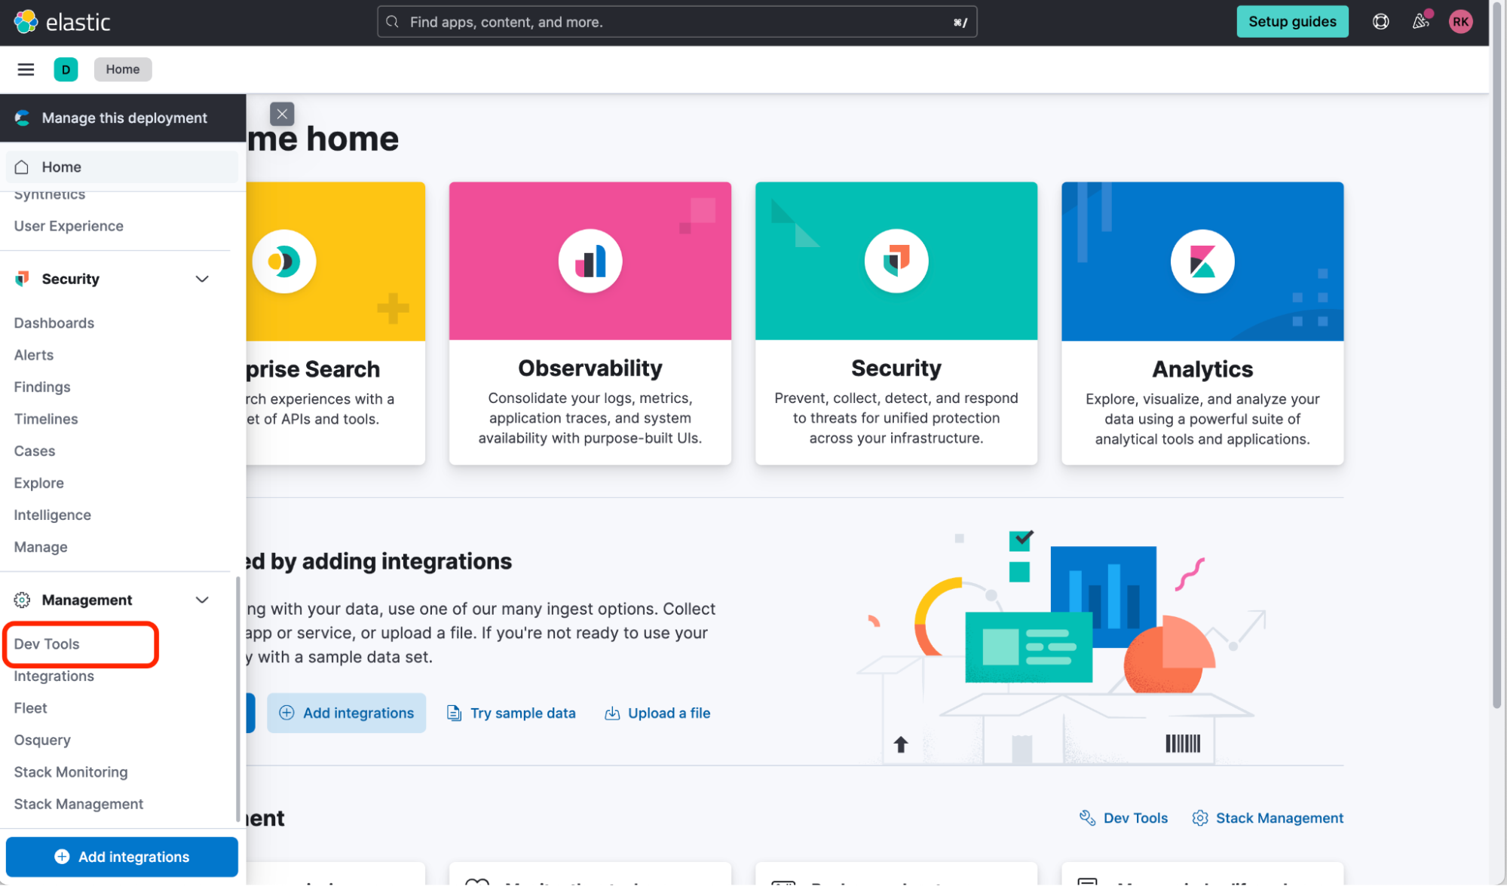Collapse the Management section chevron
1507x886 pixels.
click(x=202, y=600)
